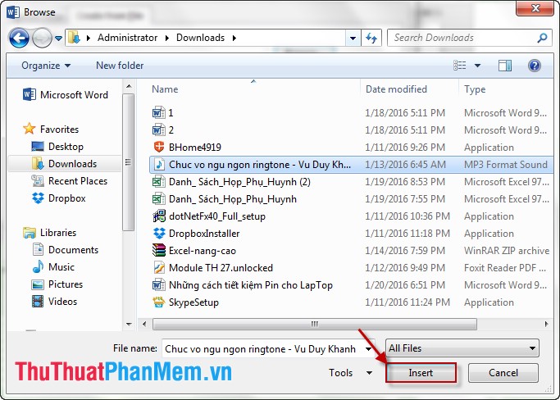This screenshot has height=400, width=560.
Task: Click the horizontal scrollbar thumb in file list
Action: click(315, 325)
